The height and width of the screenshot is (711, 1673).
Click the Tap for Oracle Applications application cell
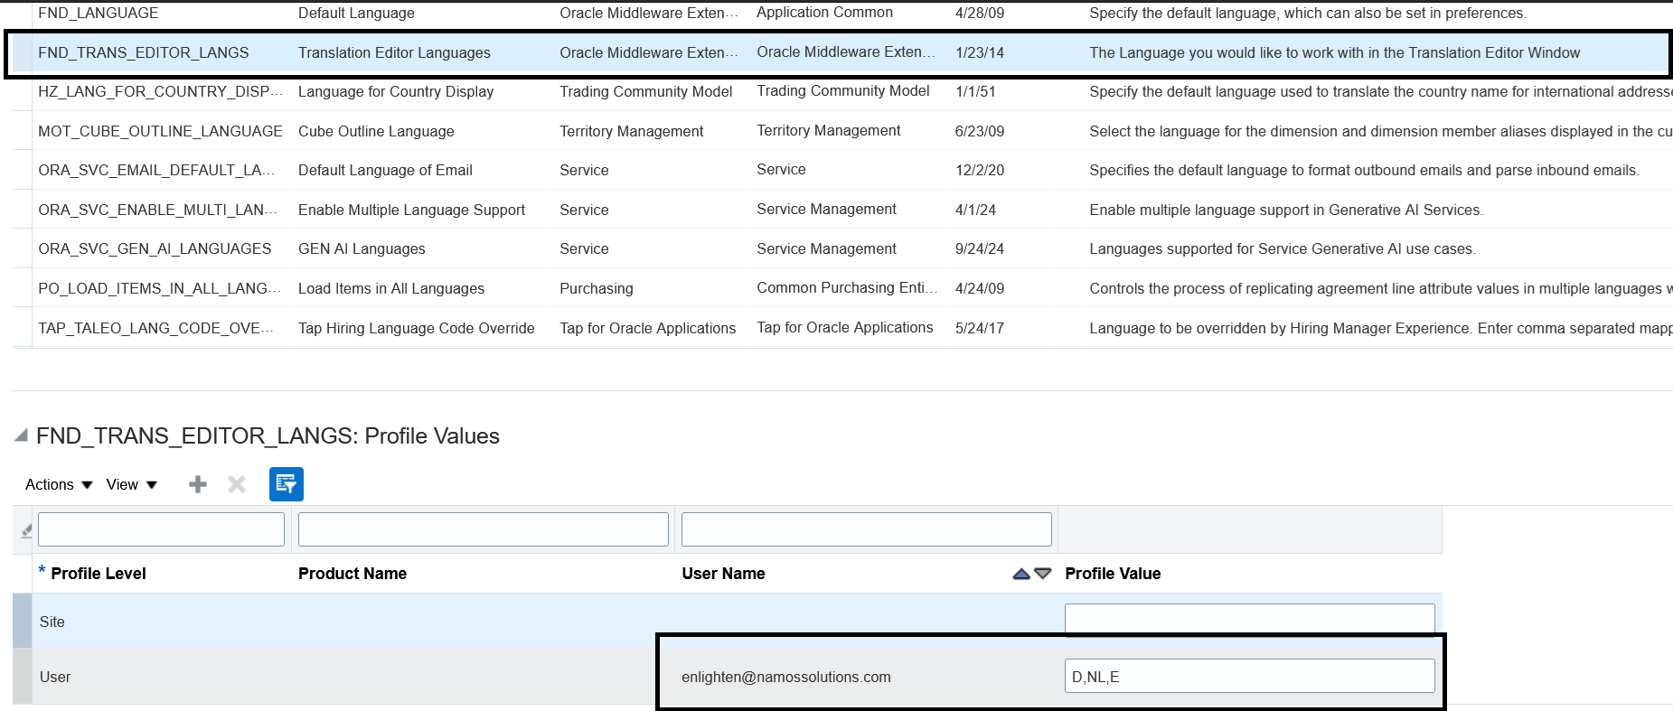[647, 328]
